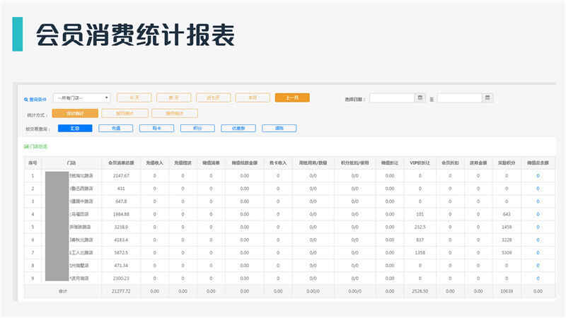Click the magnifier query-conditions icon
Image resolution: width=566 pixels, height=318 pixels.
pos(26,100)
